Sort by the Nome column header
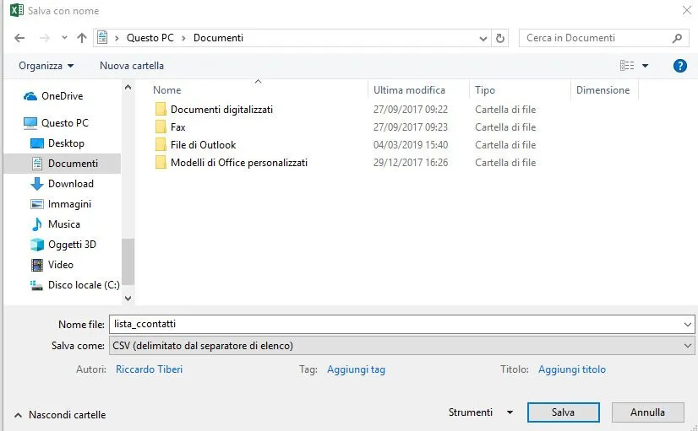698x431 pixels. click(167, 90)
